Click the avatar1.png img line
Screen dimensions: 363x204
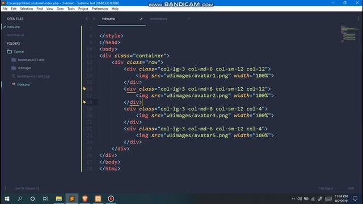[x=205, y=75]
